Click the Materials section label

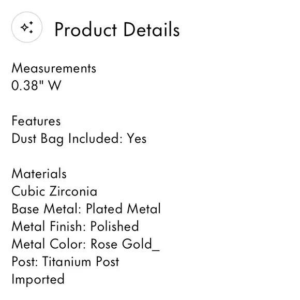pyautogui.click(x=39, y=174)
